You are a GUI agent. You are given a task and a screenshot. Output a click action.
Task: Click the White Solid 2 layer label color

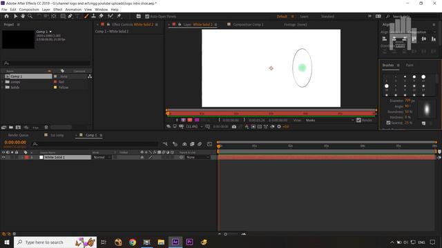pos(27,158)
